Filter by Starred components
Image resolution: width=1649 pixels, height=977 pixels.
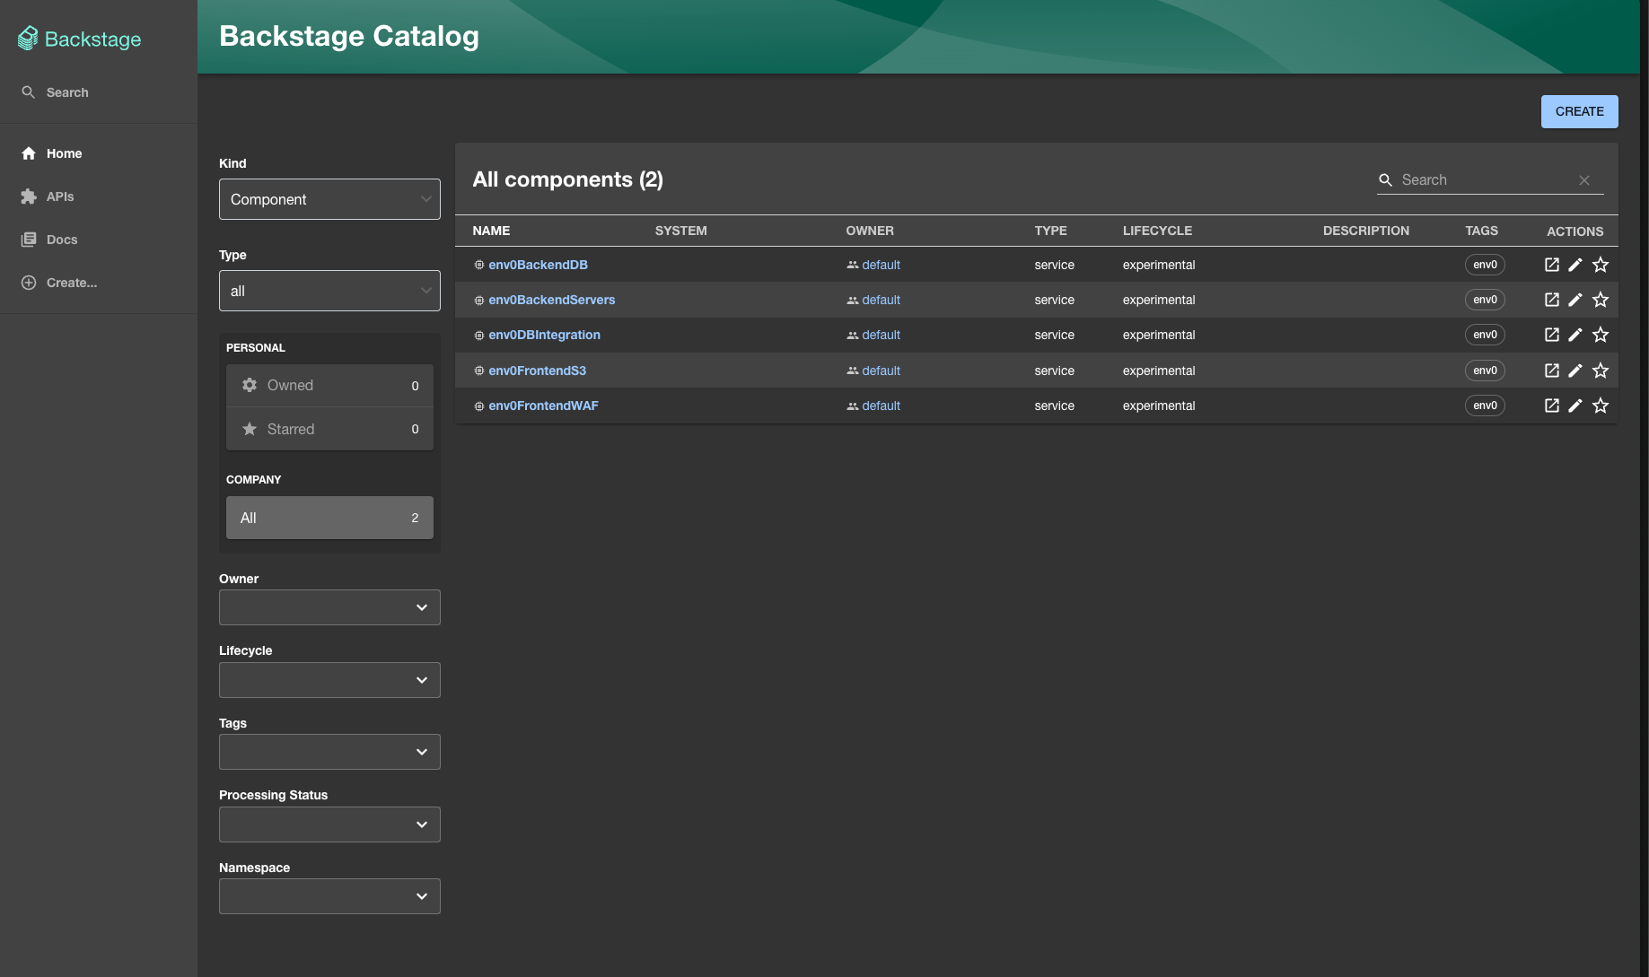point(329,429)
